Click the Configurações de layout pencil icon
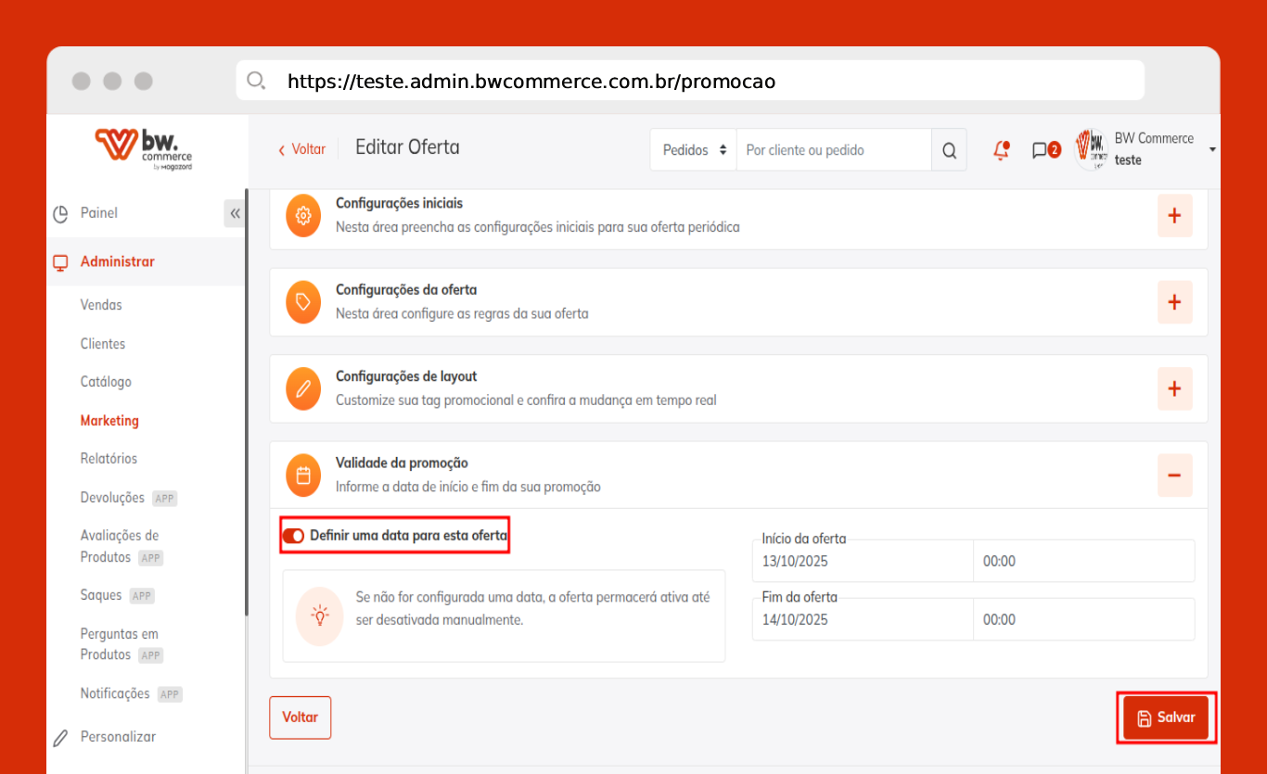1267x774 pixels. pyautogui.click(x=302, y=388)
